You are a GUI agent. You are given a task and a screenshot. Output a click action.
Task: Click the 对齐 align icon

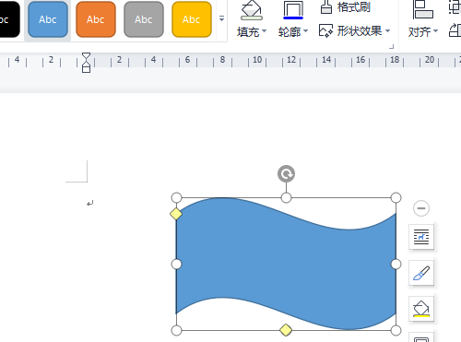coord(423,9)
